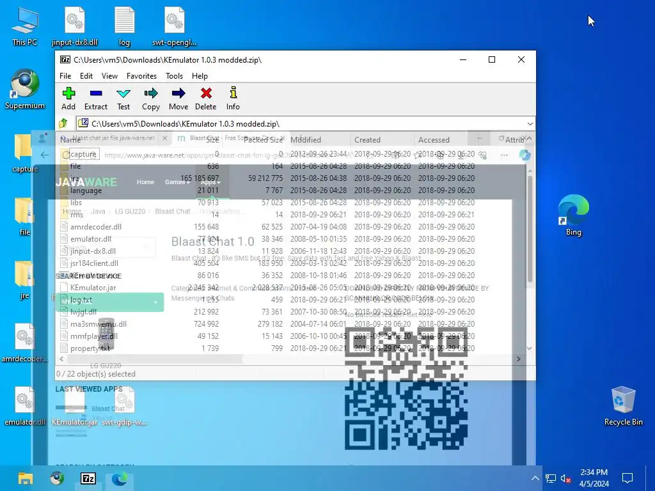Image resolution: width=655 pixels, height=491 pixels.
Task: Select mmfplayer.dll in the file list
Action: 94,336
